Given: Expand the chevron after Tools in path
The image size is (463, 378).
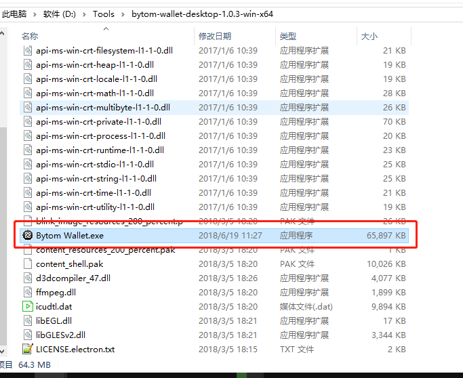Looking at the screenshot, I should pos(123,14).
